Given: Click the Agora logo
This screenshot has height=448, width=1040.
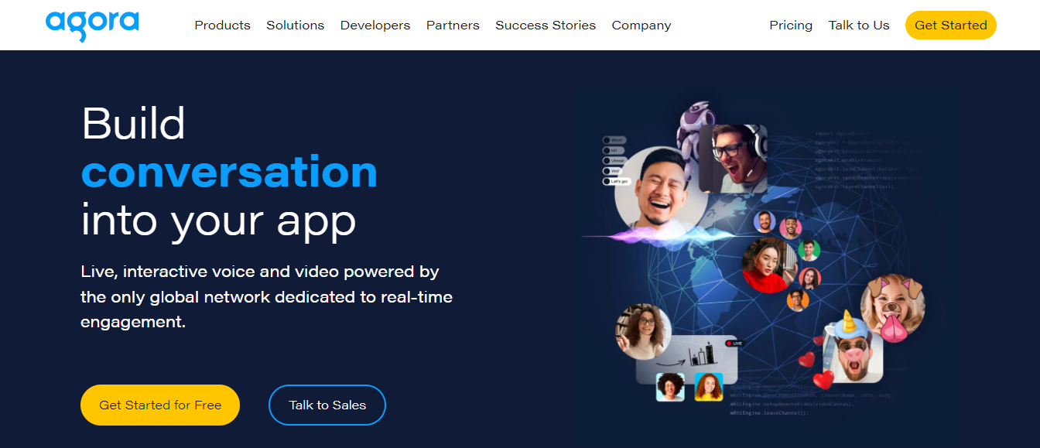Looking at the screenshot, I should point(92,25).
